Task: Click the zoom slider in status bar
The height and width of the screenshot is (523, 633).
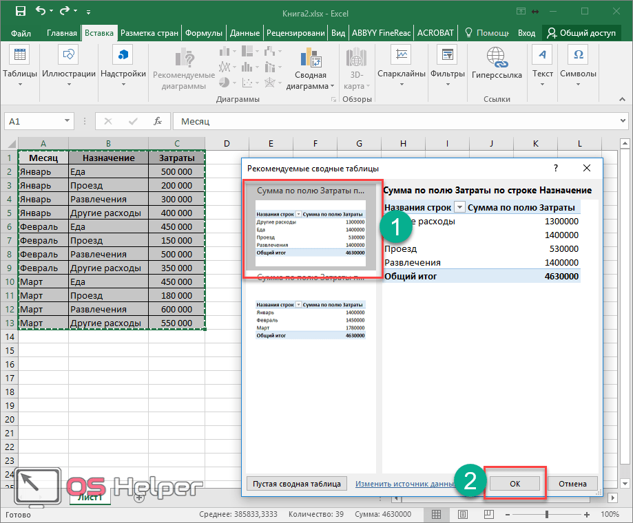Action: (x=547, y=514)
